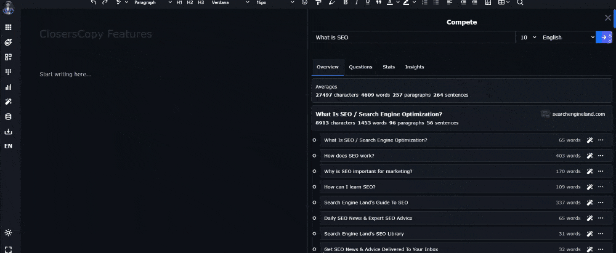
Task: Select the 'Search Engine Land's SEO Library' row
Action: 466,234
